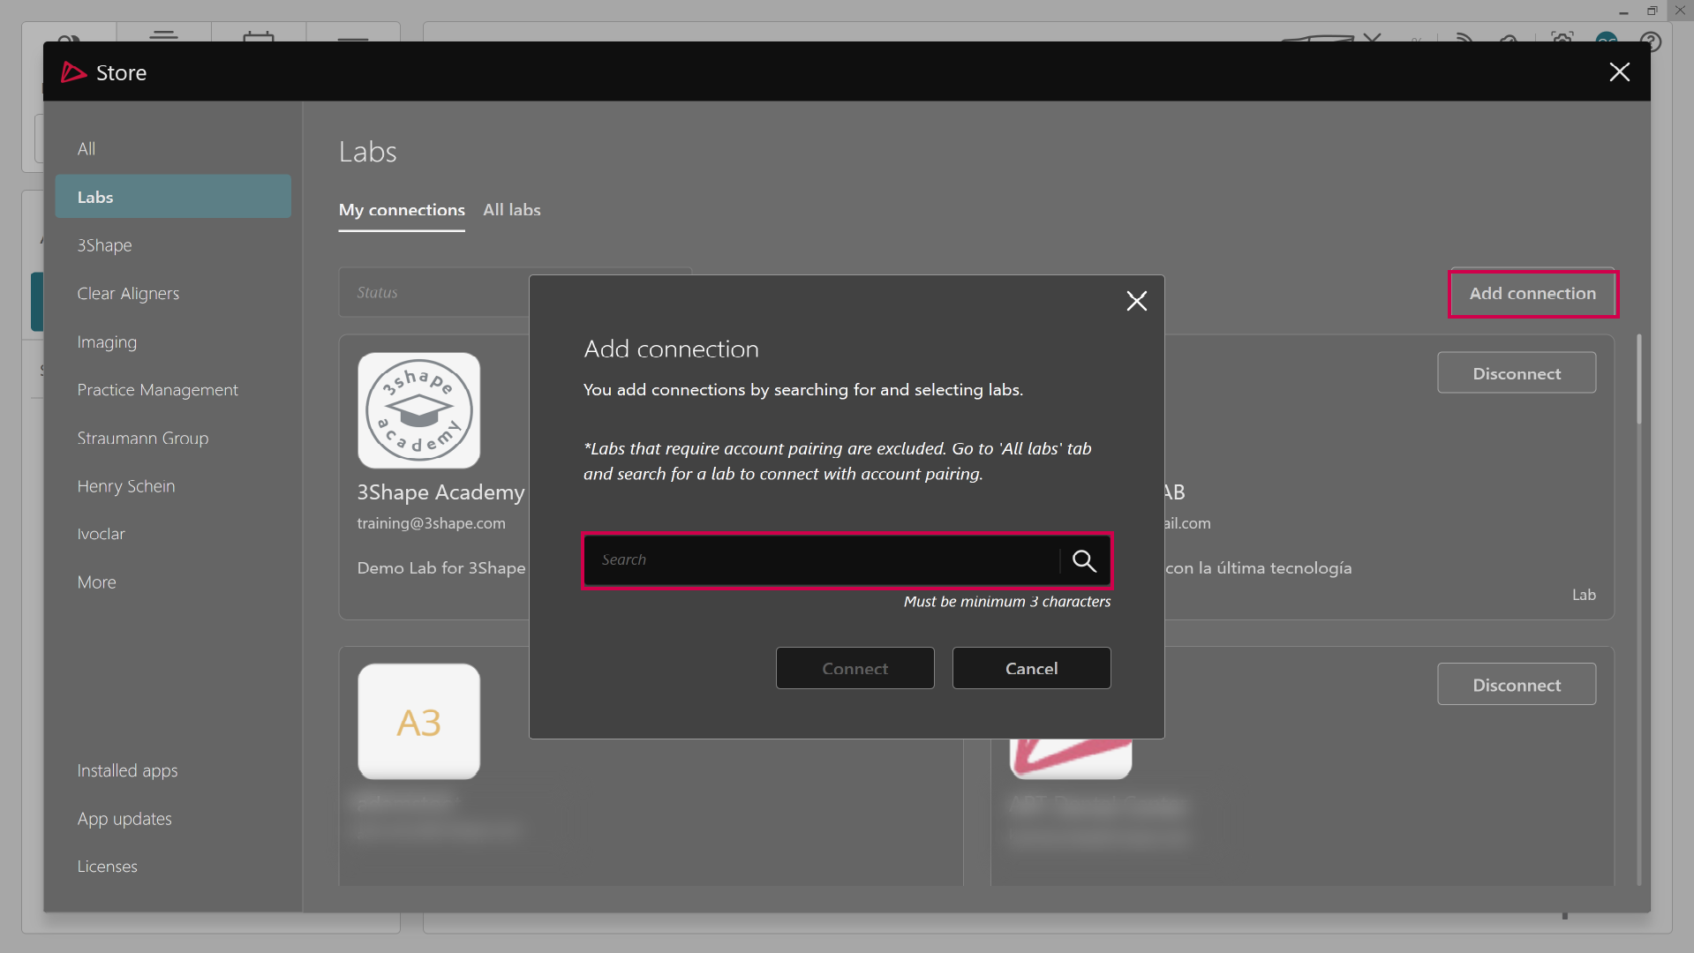Click the 'Demo Lab for 3Shape' description
Image resolution: width=1694 pixels, height=953 pixels.
coord(440,568)
